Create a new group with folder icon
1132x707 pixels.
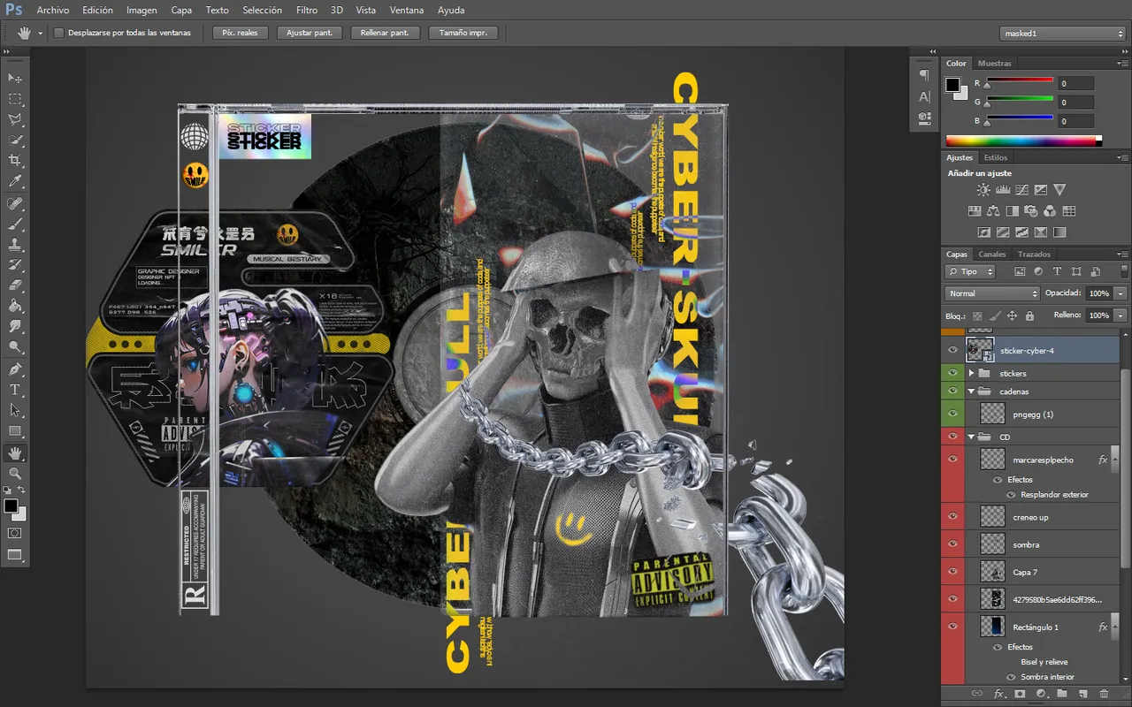coord(1061,694)
